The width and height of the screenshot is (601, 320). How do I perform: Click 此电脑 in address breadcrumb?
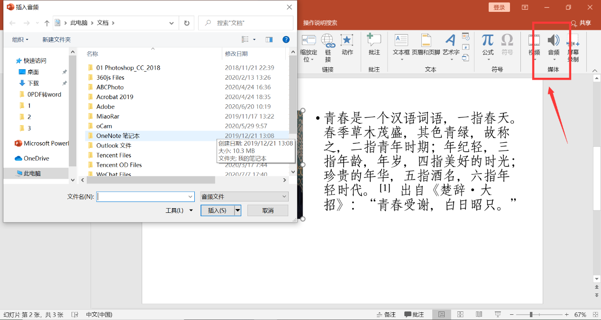[79, 23]
